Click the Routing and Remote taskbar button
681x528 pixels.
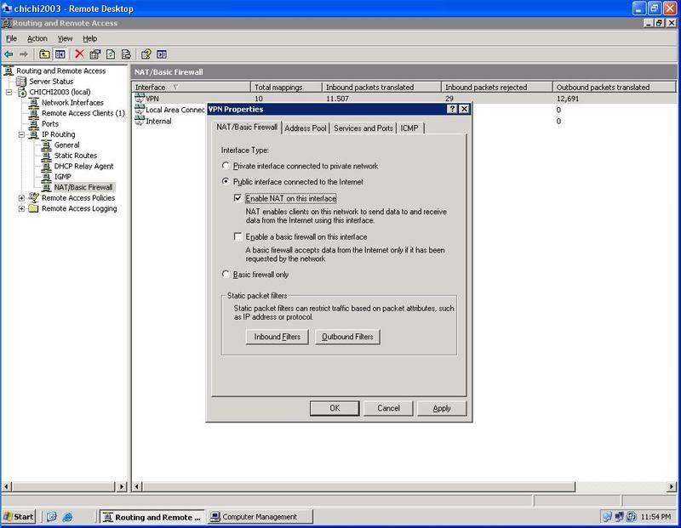tap(152, 517)
